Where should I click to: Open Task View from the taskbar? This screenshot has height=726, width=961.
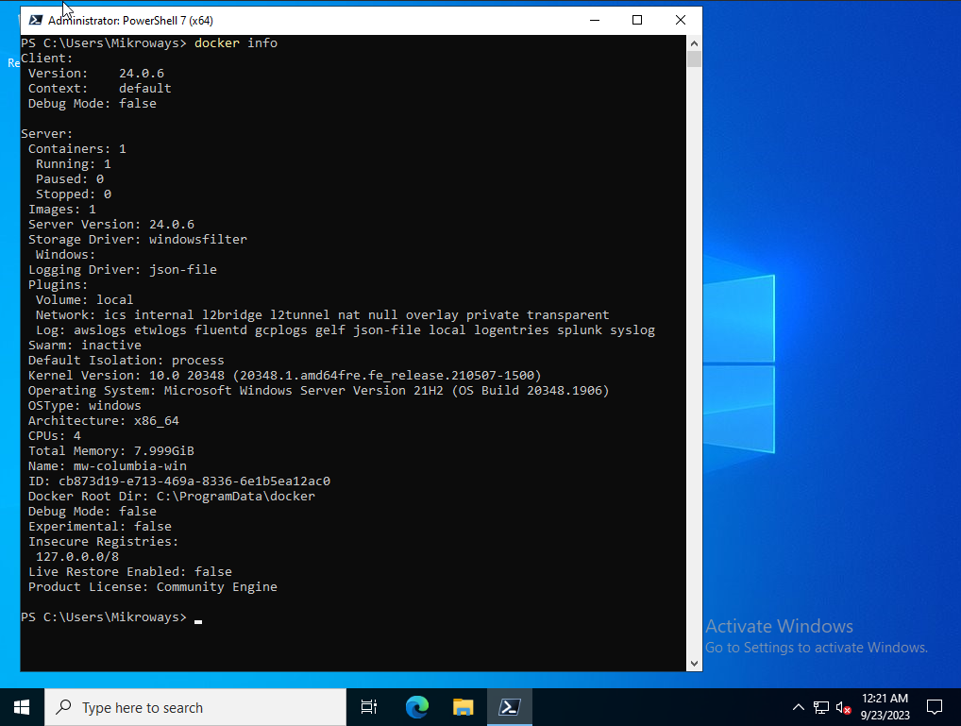coord(369,708)
